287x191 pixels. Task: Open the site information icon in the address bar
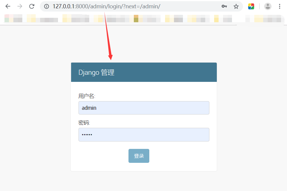click(46, 7)
